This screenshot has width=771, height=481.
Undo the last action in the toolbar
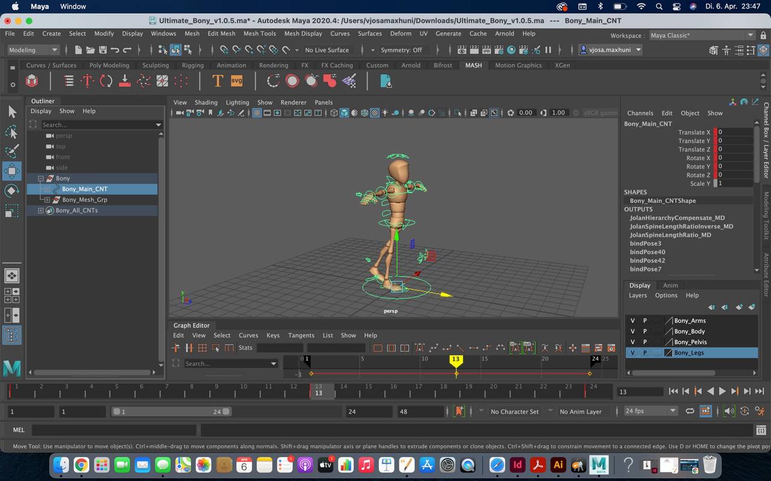(114, 50)
